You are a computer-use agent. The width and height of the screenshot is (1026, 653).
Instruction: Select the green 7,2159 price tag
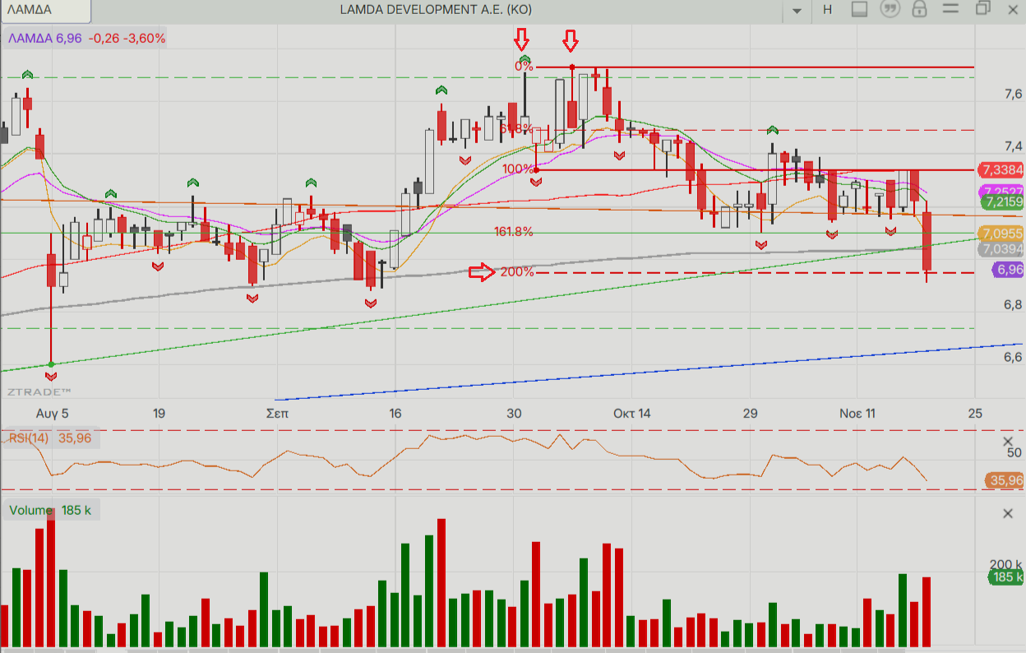(1001, 201)
